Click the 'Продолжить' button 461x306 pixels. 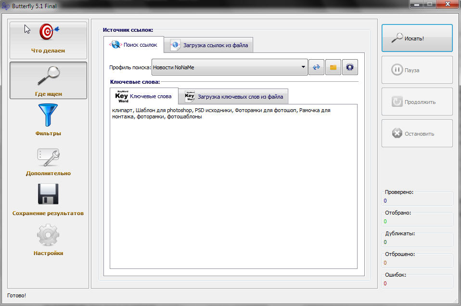click(417, 102)
